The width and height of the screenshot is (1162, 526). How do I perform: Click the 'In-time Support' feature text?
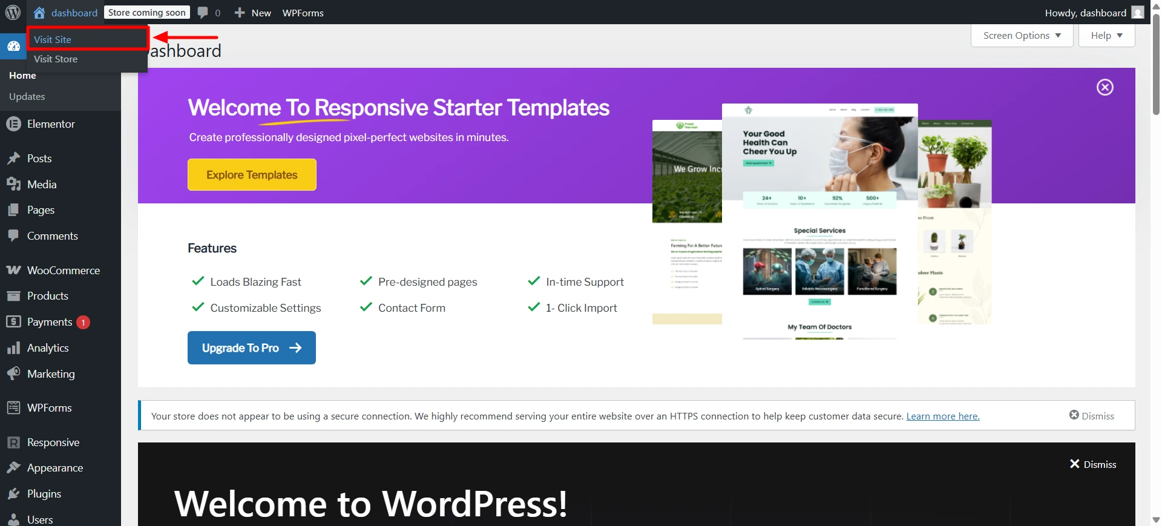pyautogui.click(x=585, y=282)
